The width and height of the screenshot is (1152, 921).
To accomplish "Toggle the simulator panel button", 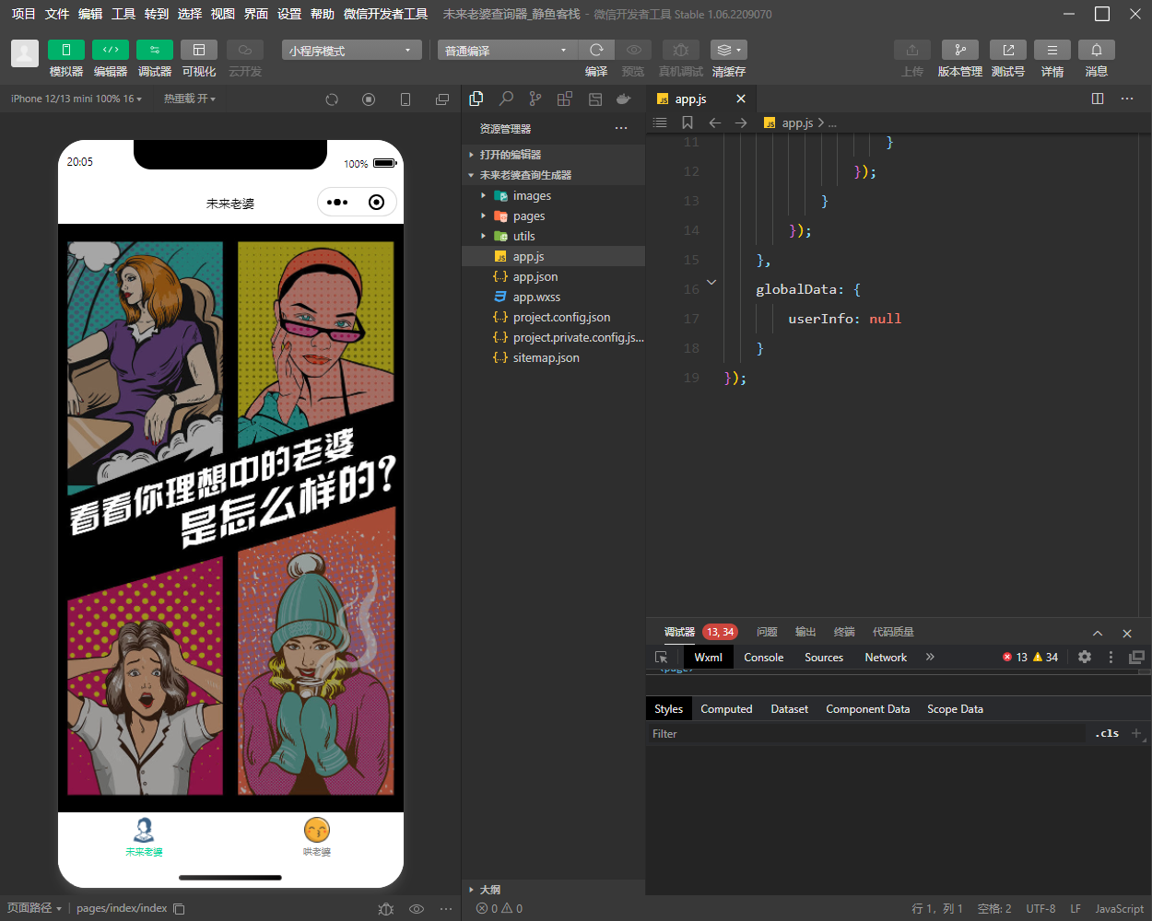I will pos(66,50).
